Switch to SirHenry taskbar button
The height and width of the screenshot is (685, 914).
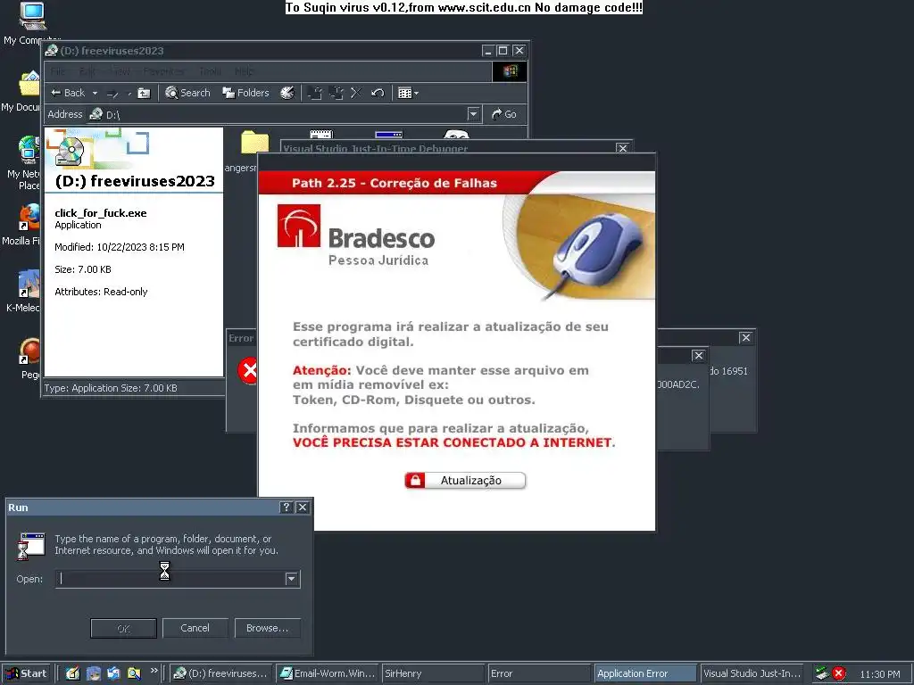pyautogui.click(x=433, y=673)
